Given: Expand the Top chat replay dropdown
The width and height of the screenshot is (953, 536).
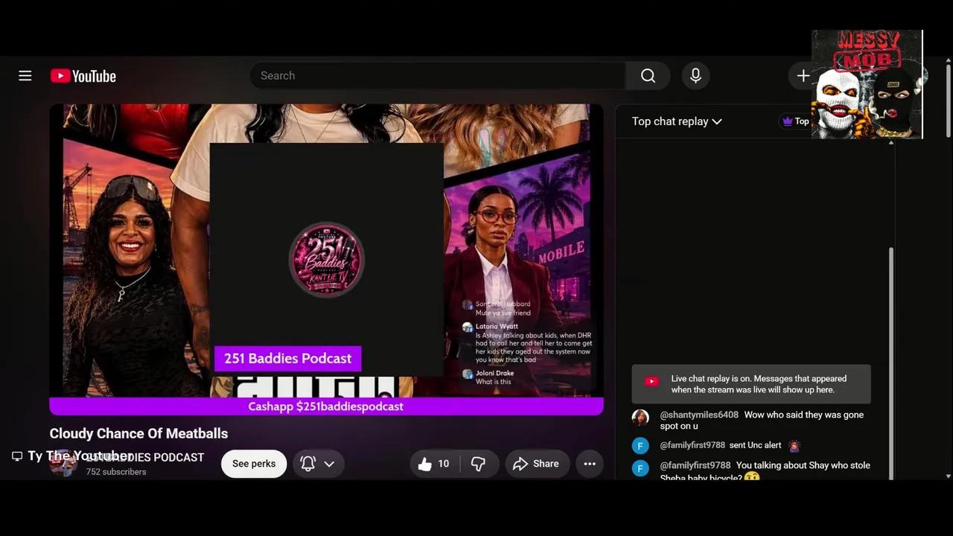Looking at the screenshot, I should (677, 121).
